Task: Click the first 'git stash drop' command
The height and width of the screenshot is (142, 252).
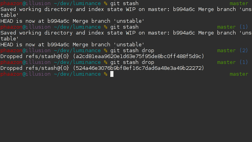Action: pyautogui.click(x=132, y=51)
